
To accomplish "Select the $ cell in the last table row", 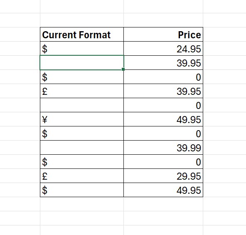I will coord(82,190).
